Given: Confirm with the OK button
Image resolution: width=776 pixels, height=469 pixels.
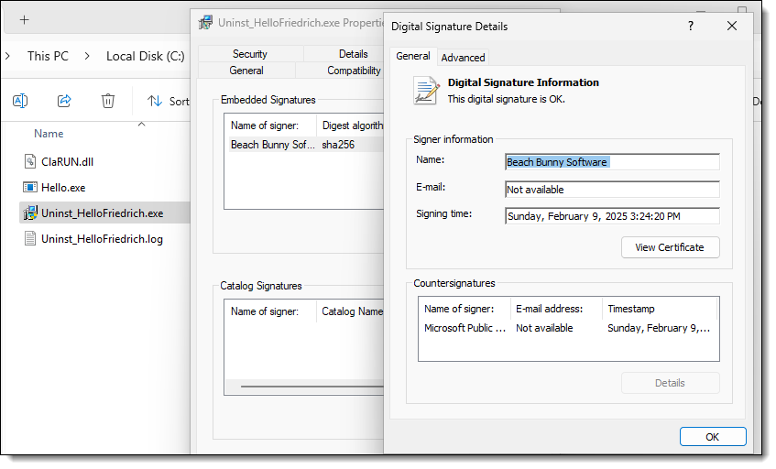Looking at the screenshot, I should coord(713,437).
